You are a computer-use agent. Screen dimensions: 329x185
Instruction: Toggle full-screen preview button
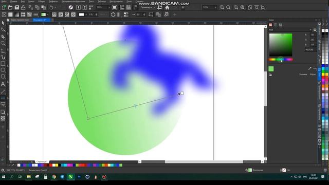[x=114, y=8]
